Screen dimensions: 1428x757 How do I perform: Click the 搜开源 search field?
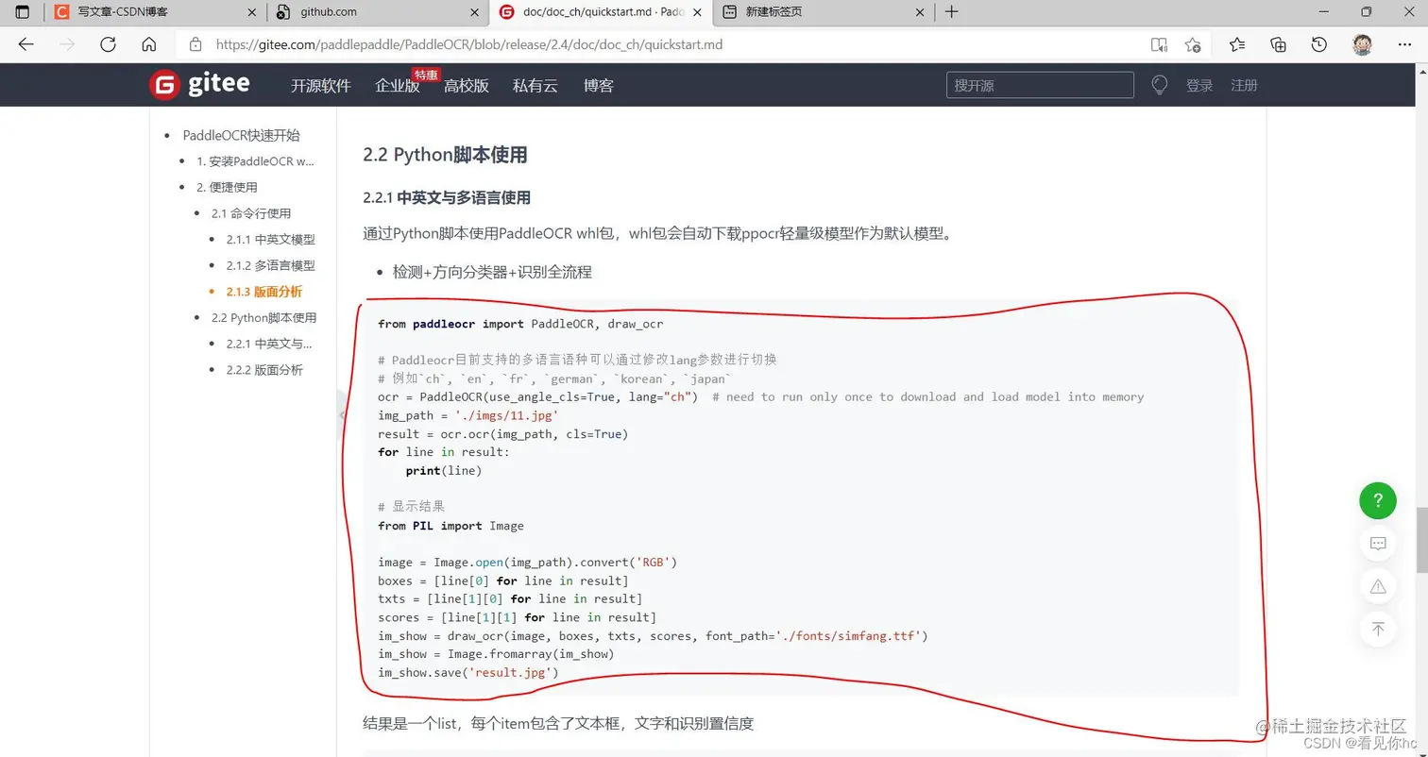1039,84
